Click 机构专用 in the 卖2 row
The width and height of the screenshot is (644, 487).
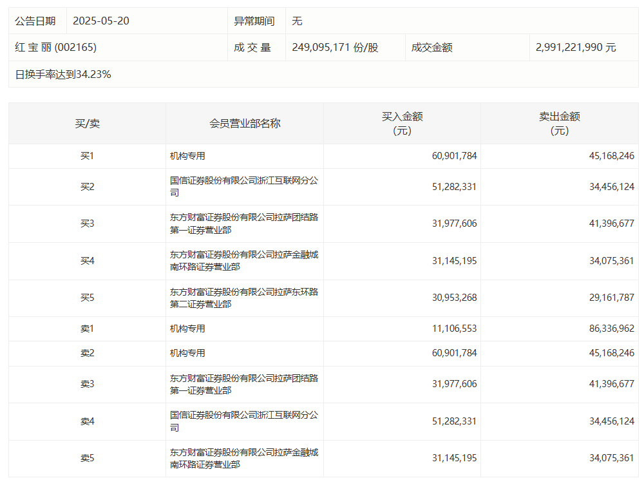pos(187,353)
